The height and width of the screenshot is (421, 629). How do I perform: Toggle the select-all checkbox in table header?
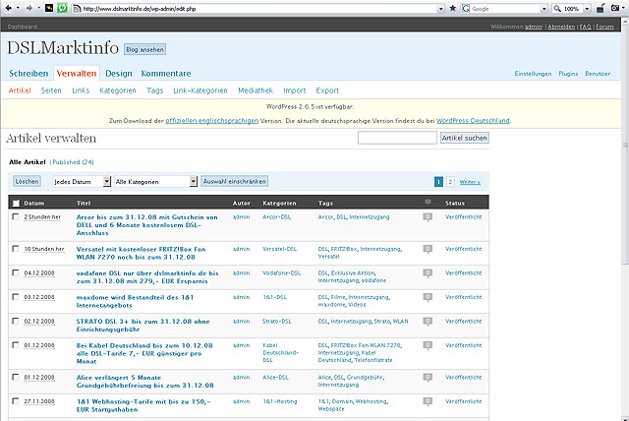point(16,203)
